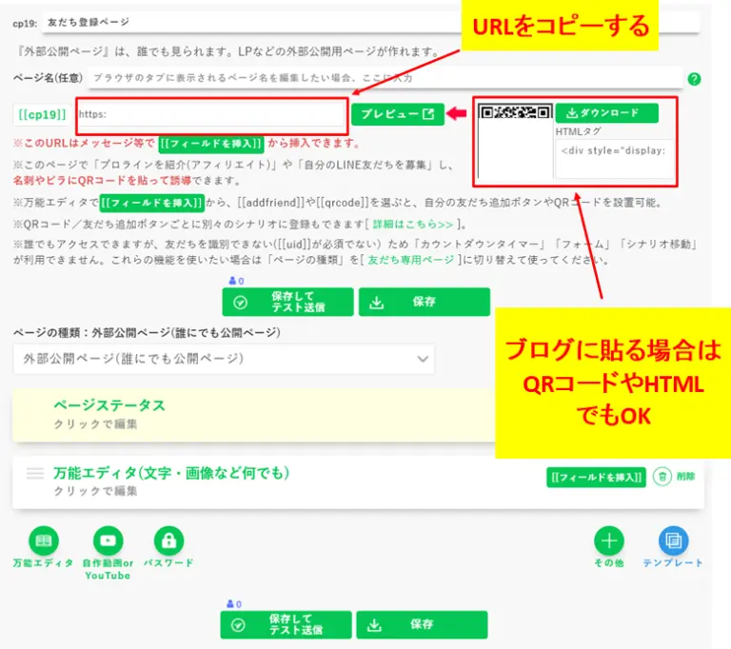
Task: Open the 万能エディタ book icon
Action: pos(44,541)
